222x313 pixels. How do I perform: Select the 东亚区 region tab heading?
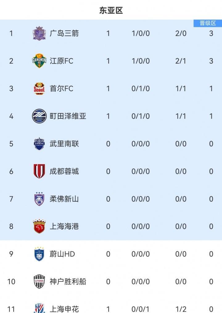point(111,10)
